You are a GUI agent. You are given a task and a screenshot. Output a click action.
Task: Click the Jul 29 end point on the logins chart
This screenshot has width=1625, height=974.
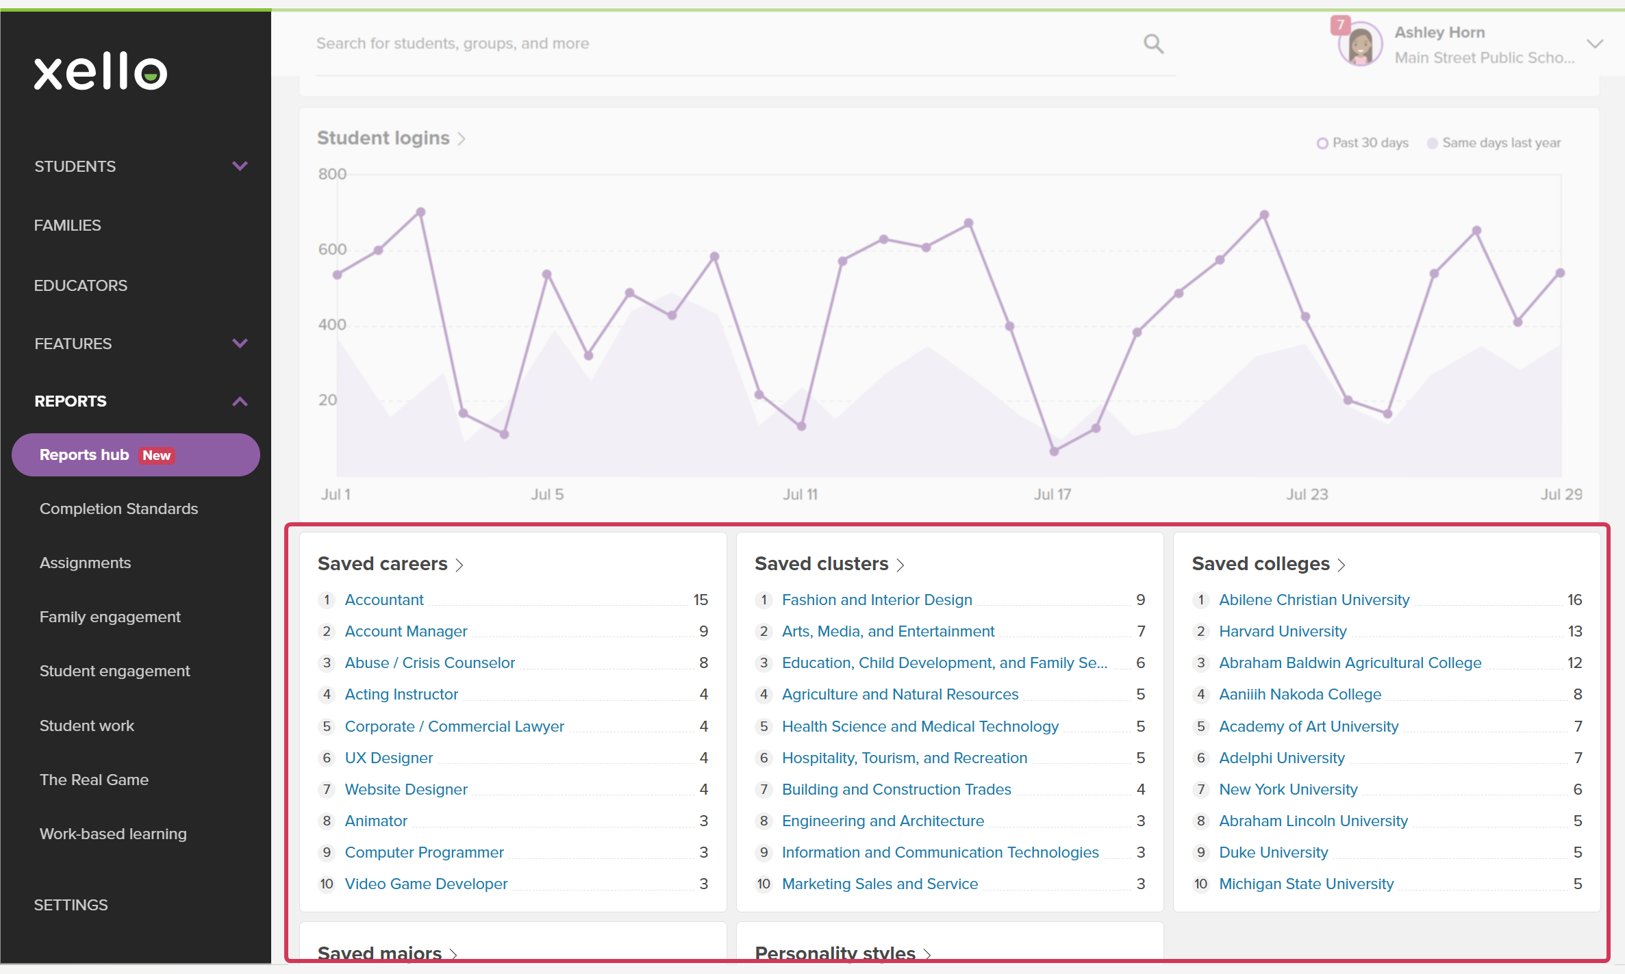[x=1561, y=273]
